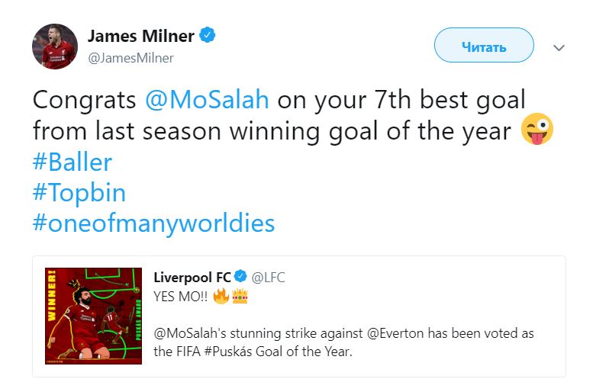Screen dimensions: 596x379
Task: Click the @JamesMilner handle
Action: coord(130,58)
